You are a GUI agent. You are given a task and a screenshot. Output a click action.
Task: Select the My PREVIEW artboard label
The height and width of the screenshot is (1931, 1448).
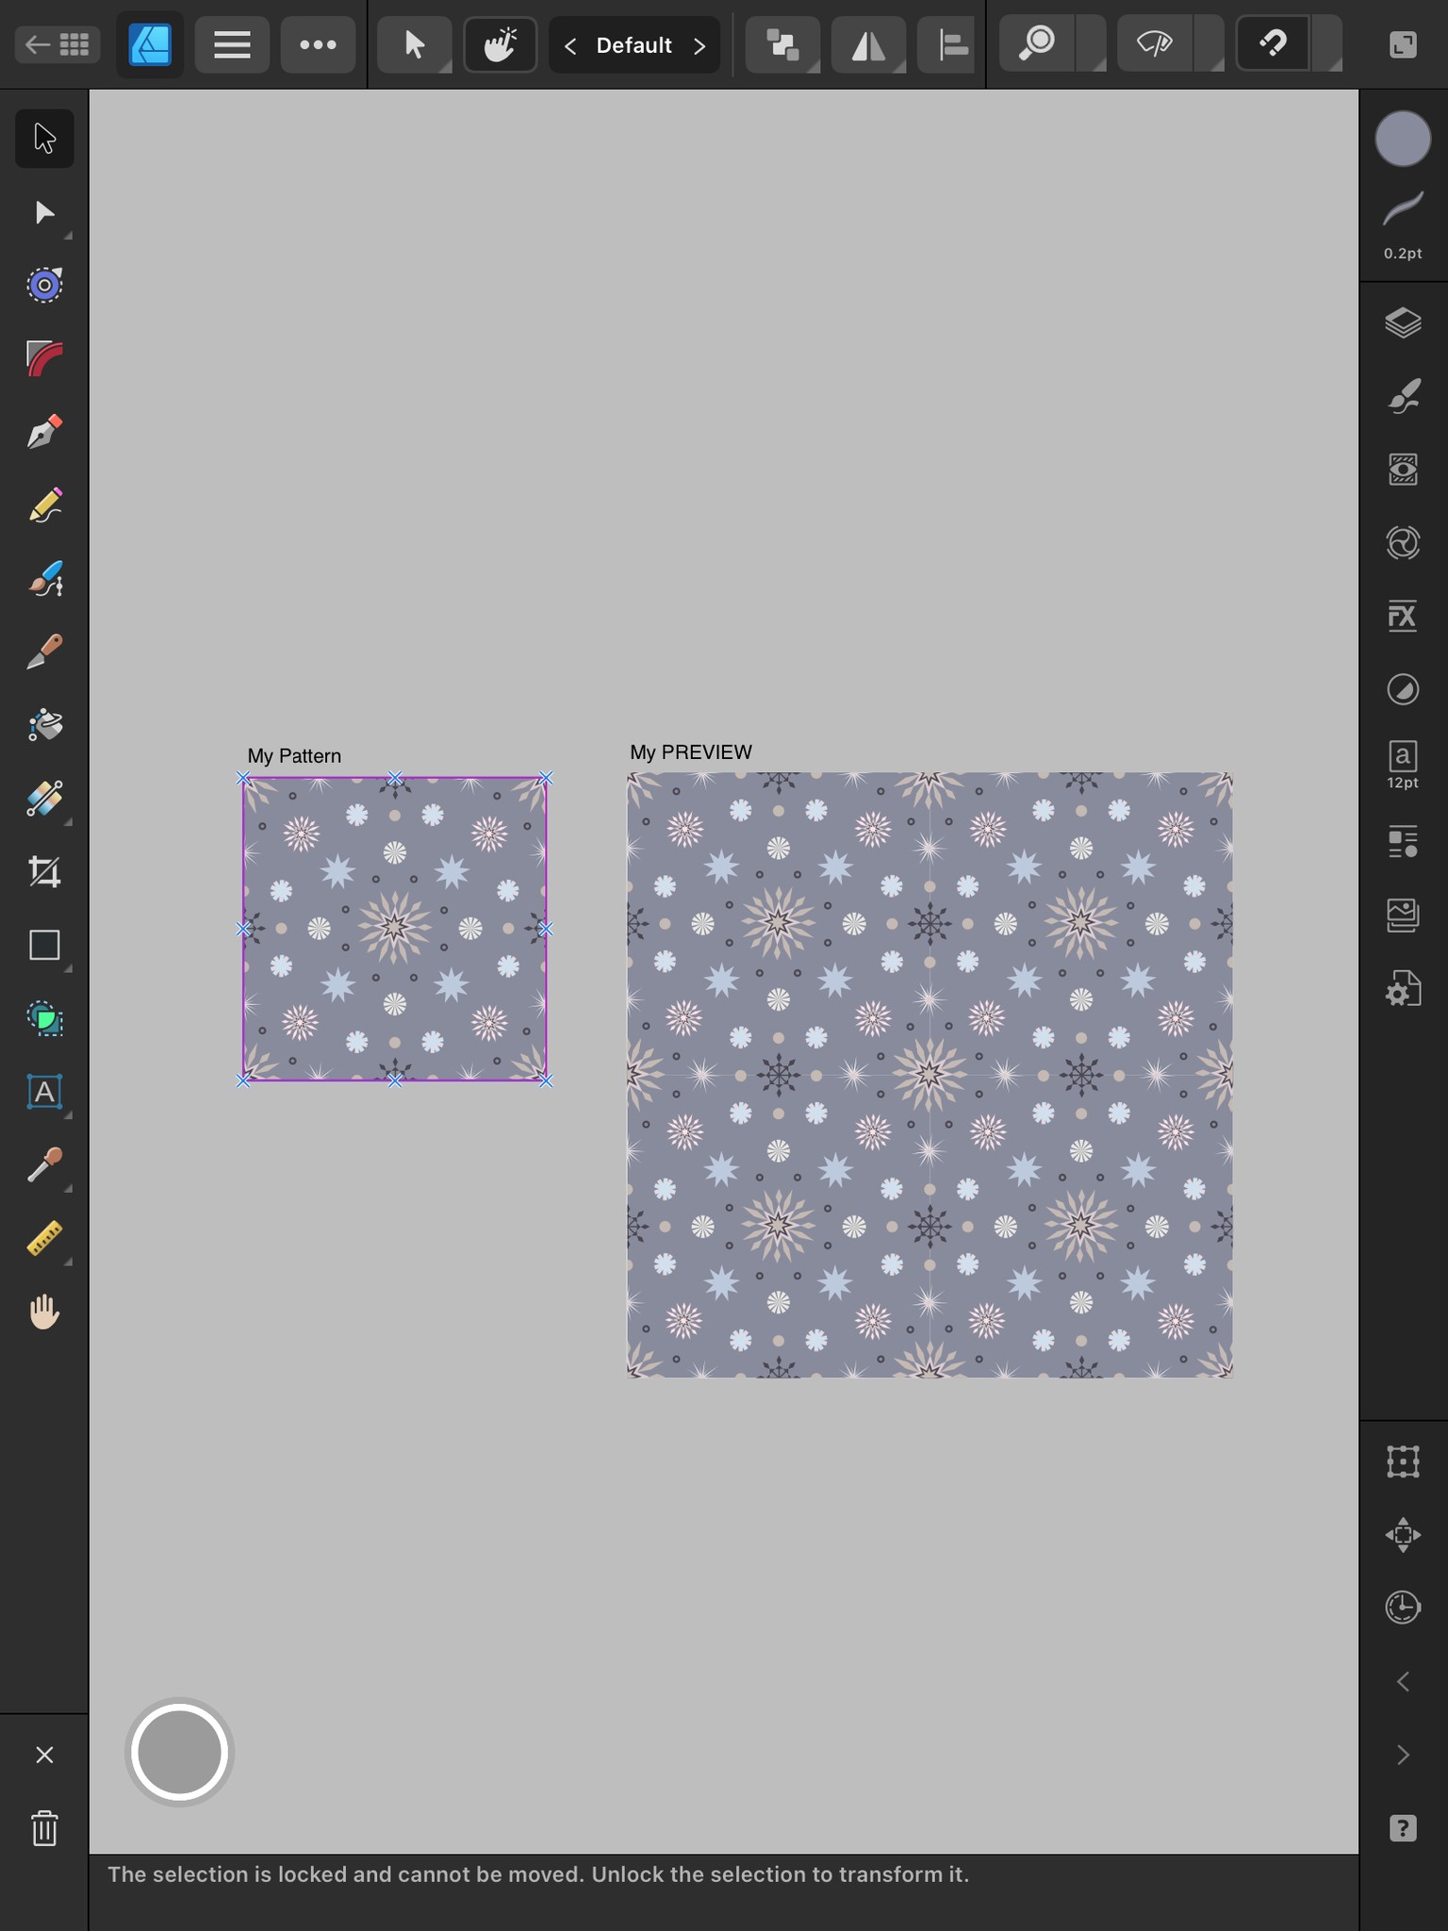691,752
